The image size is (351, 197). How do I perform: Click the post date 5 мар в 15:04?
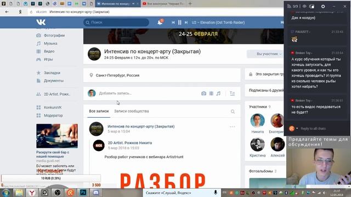tap(118, 131)
